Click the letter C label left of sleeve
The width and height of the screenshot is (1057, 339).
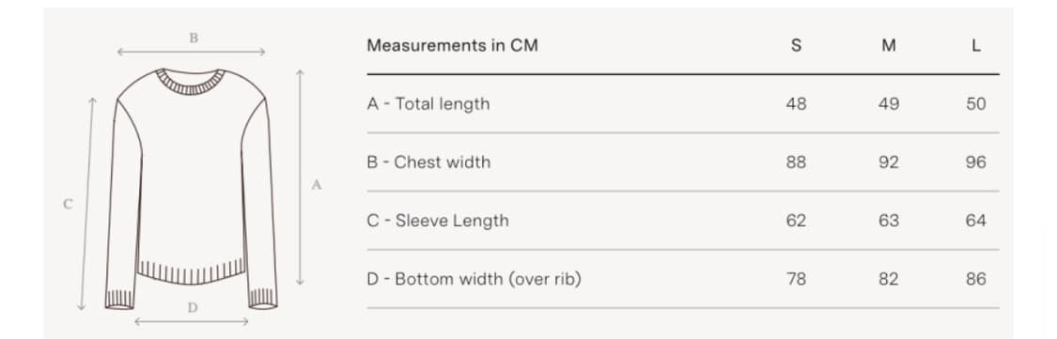[x=68, y=204]
